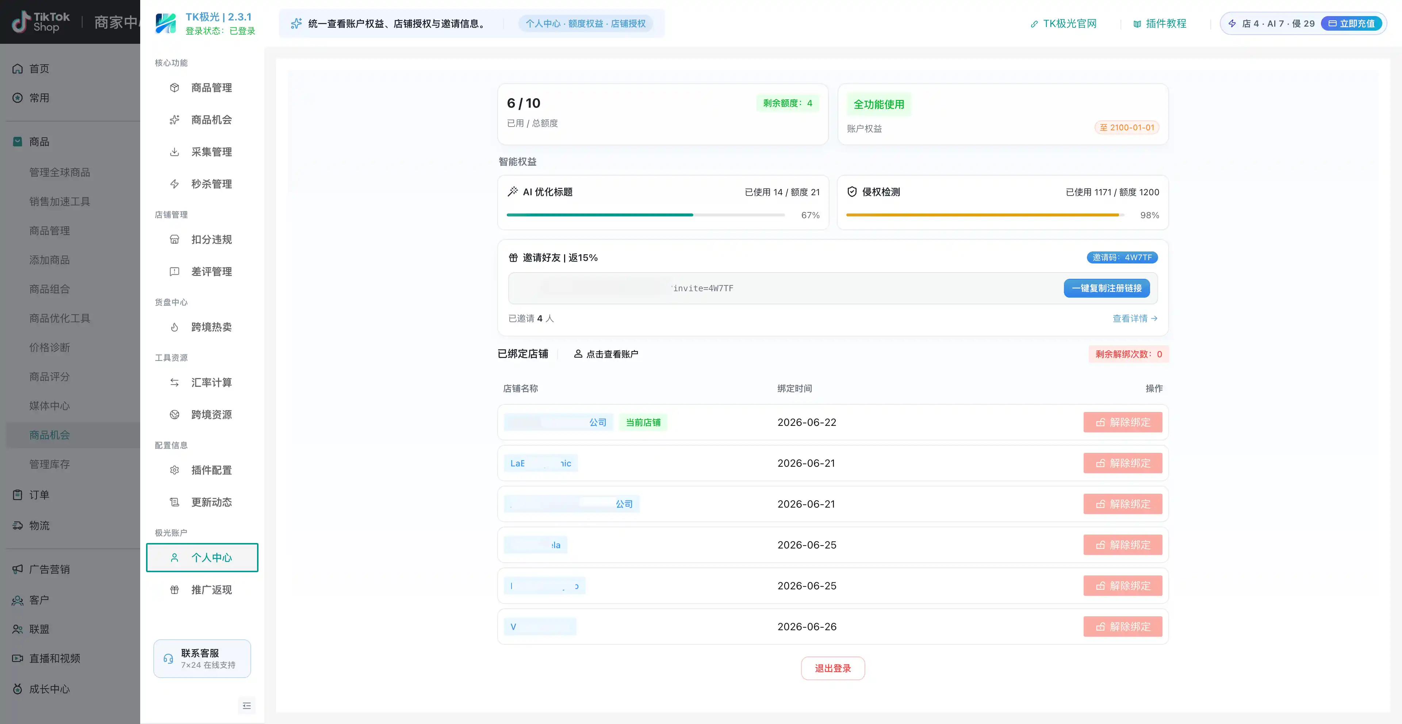
Task: Open 推广返现 menu item
Action: pyautogui.click(x=202, y=590)
